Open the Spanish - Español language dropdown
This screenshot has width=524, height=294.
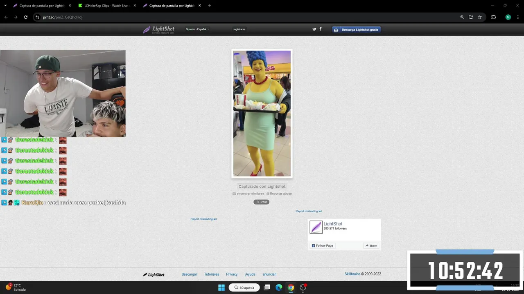coord(197,29)
